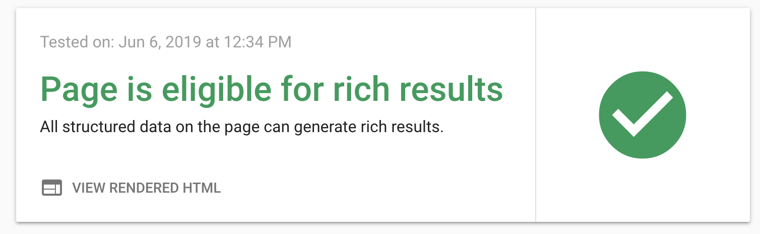
Task: Click the word 'RENDERED' in the bottom link
Action: point(143,188)
